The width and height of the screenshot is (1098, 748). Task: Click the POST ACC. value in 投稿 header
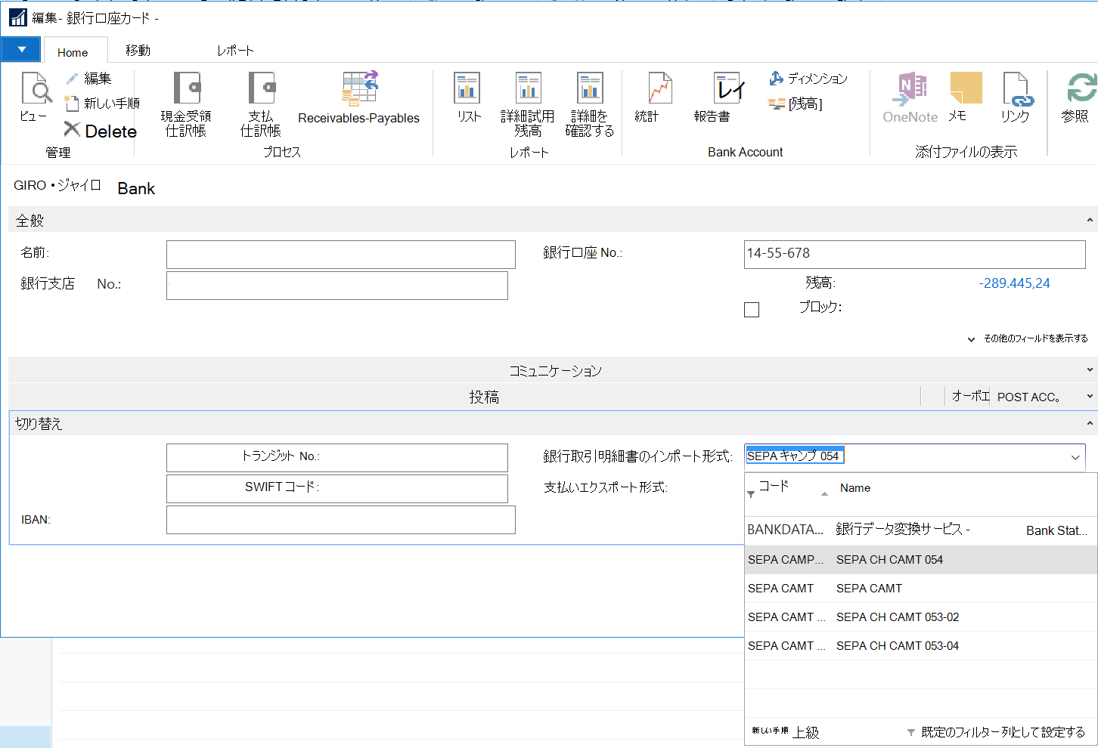1028,397
